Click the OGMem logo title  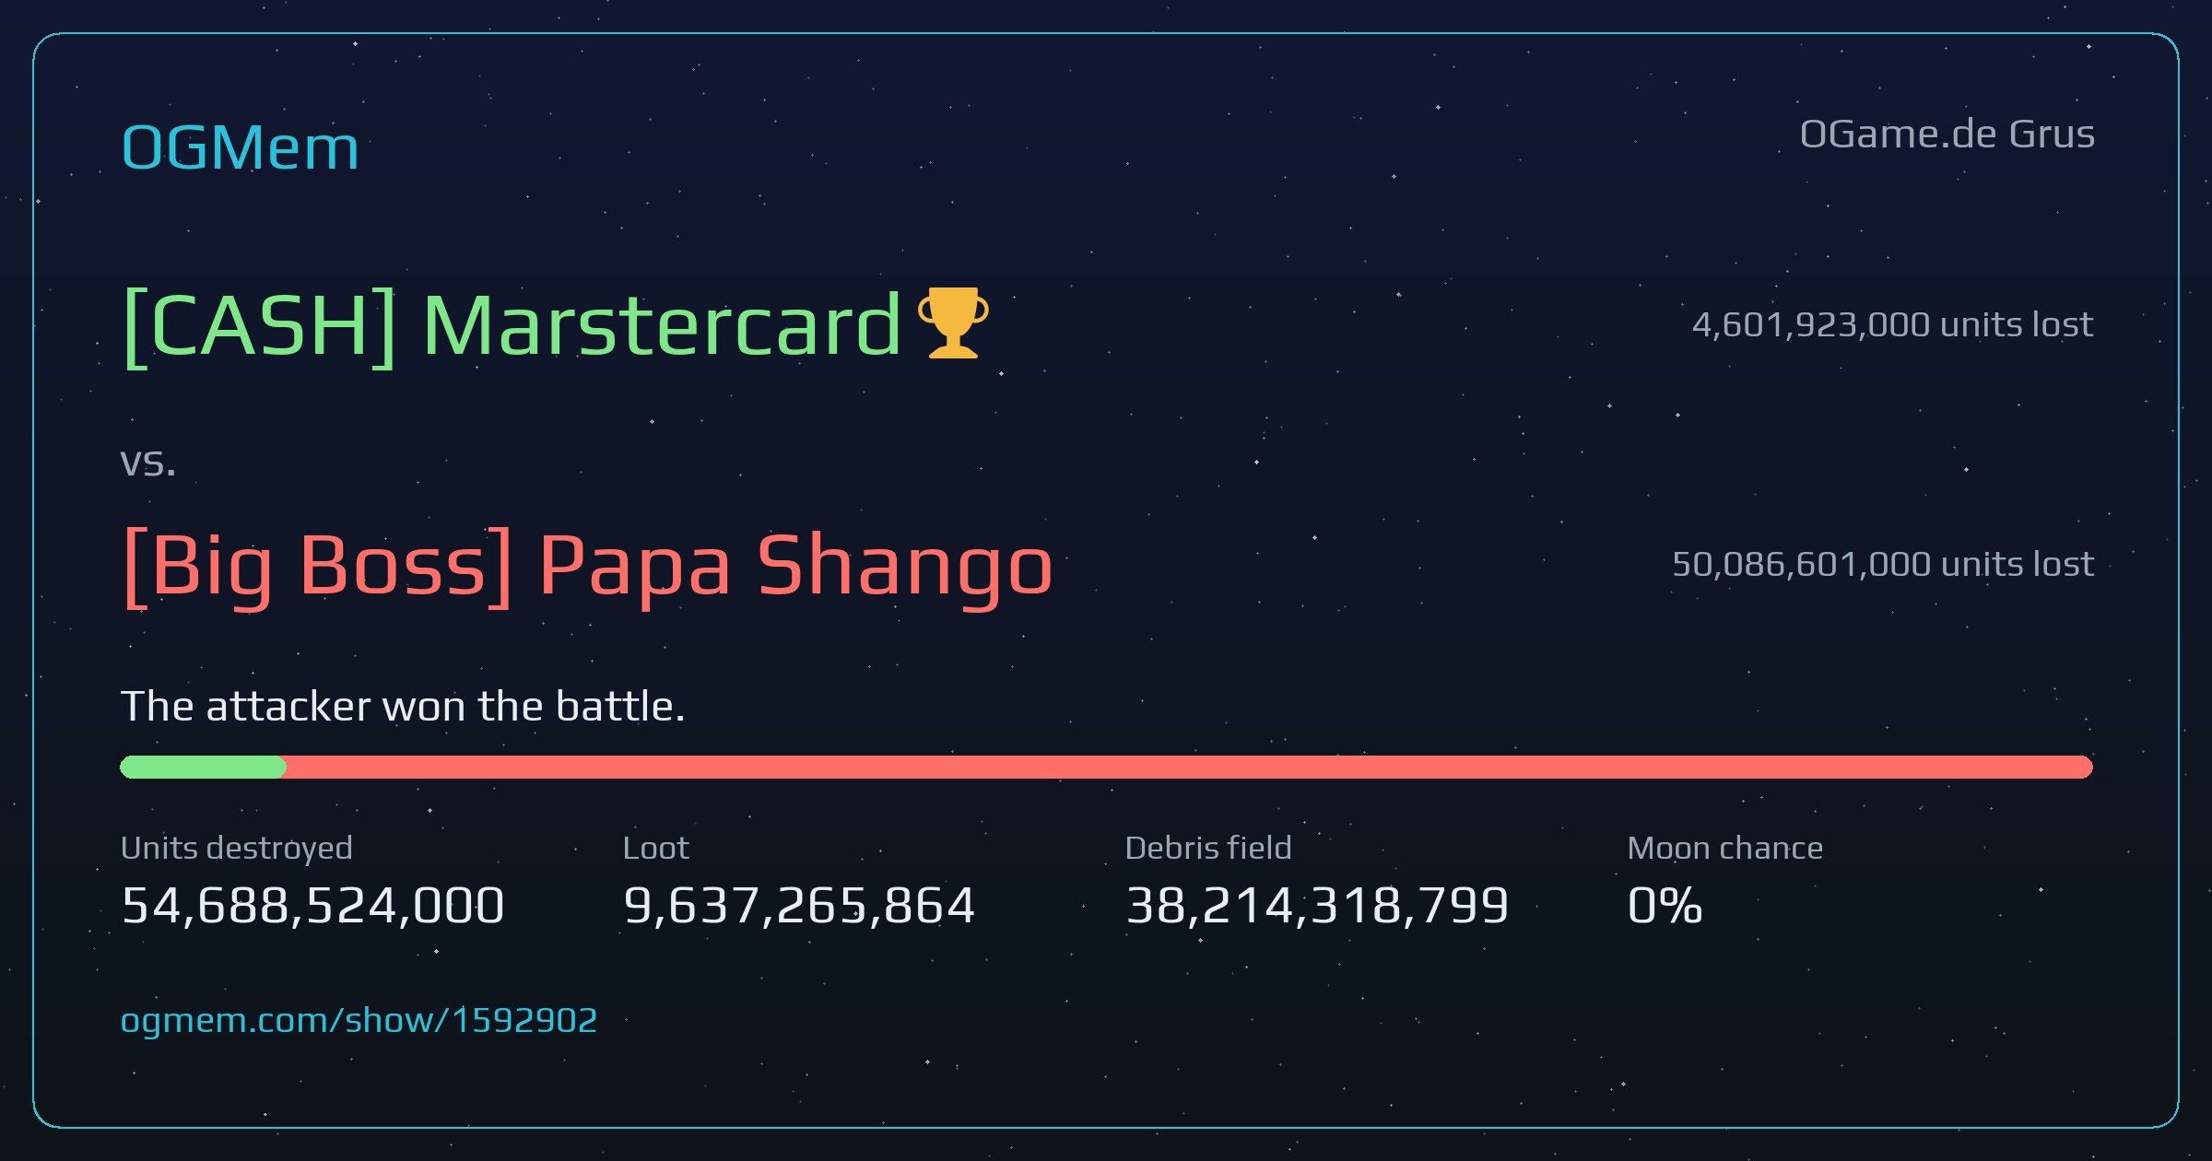pyautogui.click(x=240, y=147)
